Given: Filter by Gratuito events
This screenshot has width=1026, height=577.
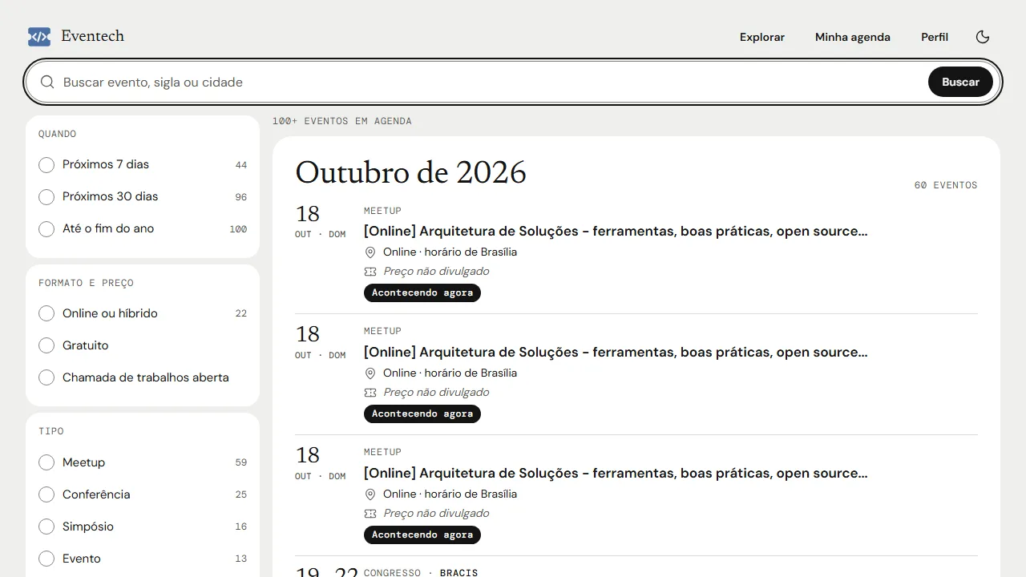Looking at the screenshot, I should pos(143,345).
